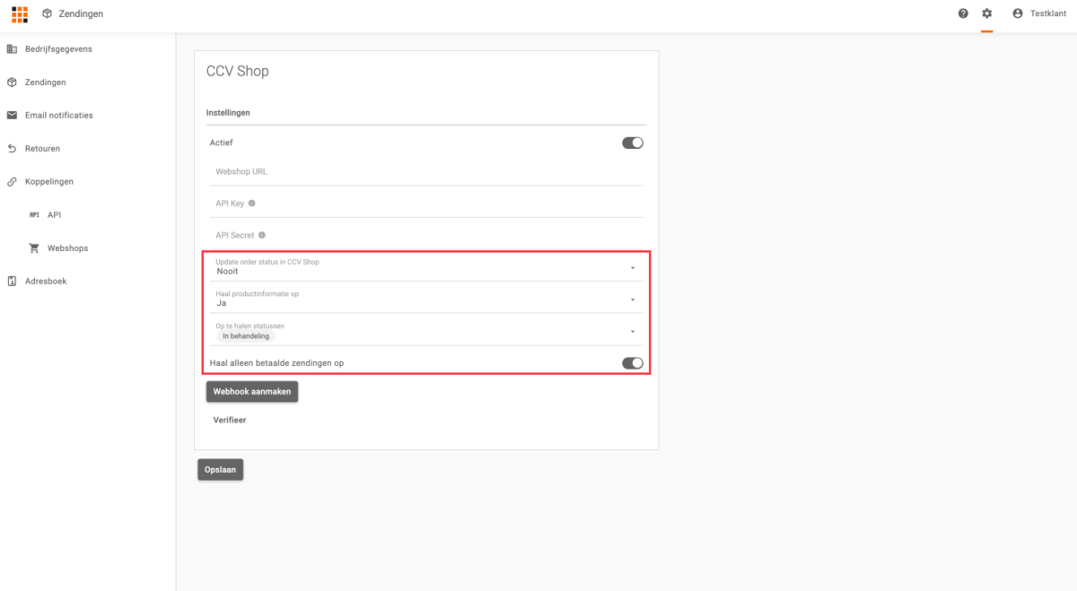Screen dimensions: 1077x591
Task: Open the Haal productinformatie op dropdown
Action: 632,300
